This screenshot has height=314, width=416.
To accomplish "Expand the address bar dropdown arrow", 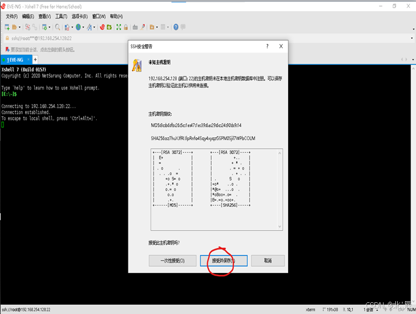I will [x=412, y=38].
